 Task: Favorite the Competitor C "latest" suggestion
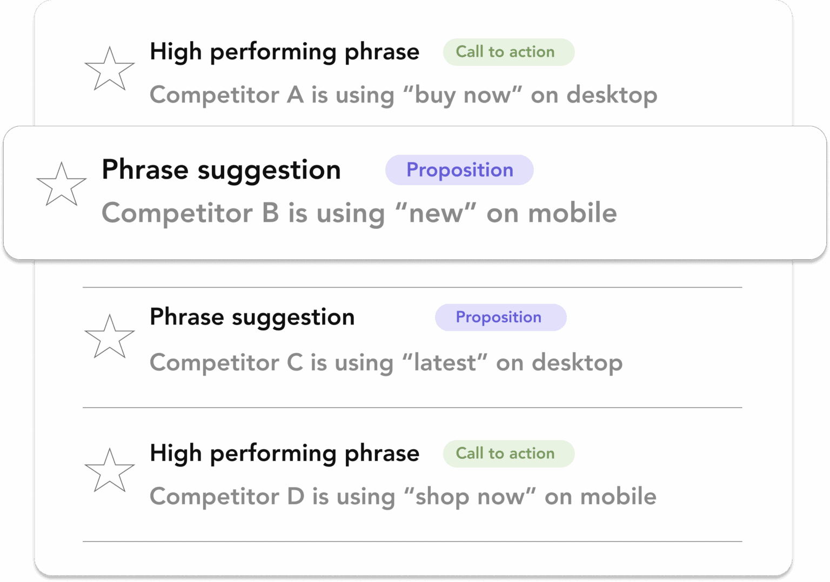[110, 336]
